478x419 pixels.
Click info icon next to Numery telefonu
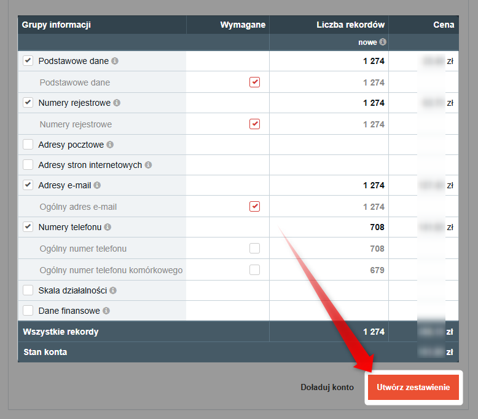[108, 227]
